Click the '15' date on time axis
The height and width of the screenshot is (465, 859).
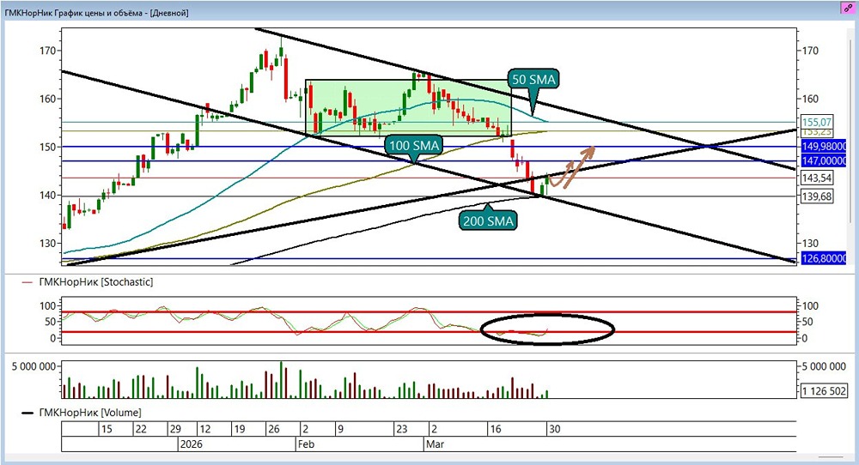[107, 429]
